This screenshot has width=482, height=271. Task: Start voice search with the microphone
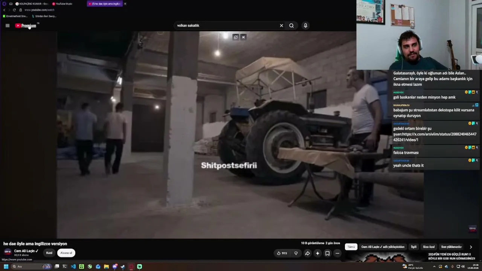pyautogui.click(x=305, y=26)
